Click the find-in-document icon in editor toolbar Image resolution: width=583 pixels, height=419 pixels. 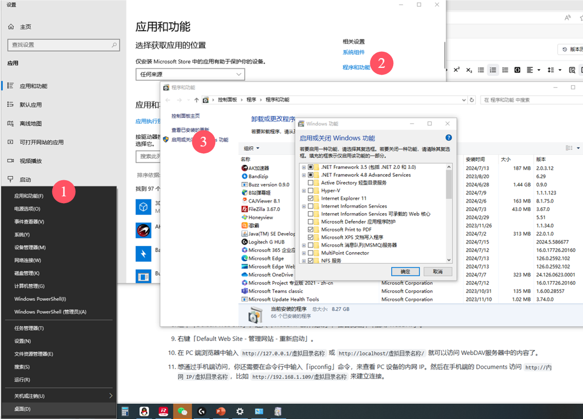tap(572, 70)
